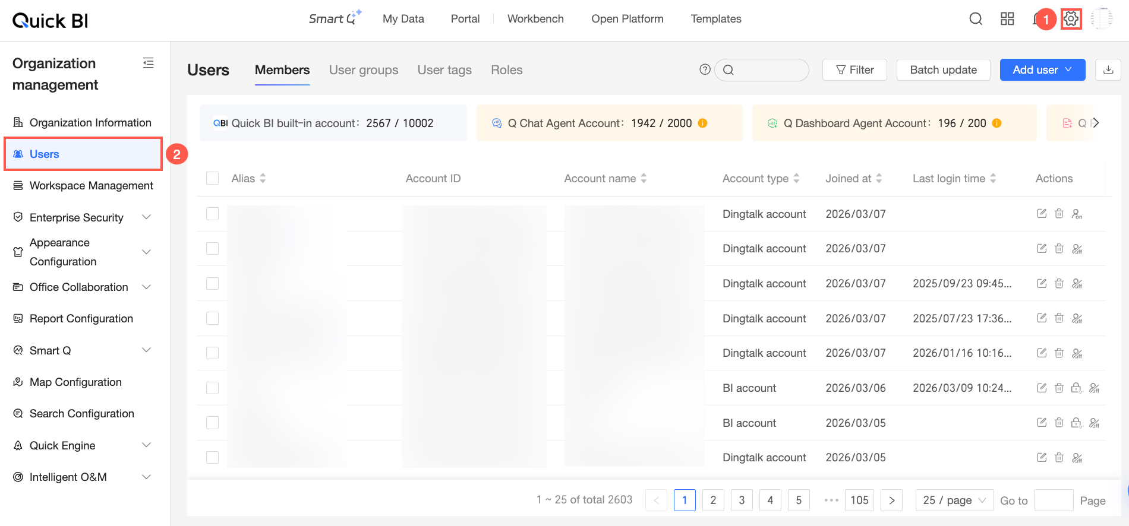Viewport: 1129px width, 526px height.
Task: Go to next page with arrow
Action: (x=891, y=500)
